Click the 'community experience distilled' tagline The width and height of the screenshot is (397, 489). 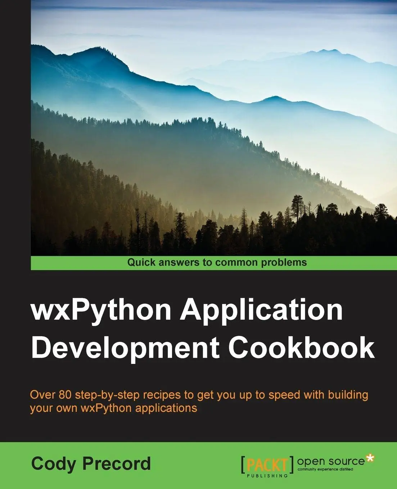tap(325, 470)
